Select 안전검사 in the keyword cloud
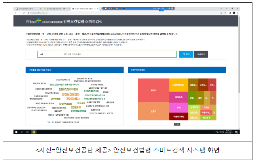This screenshot has width=256, height=164. [81, 103]
